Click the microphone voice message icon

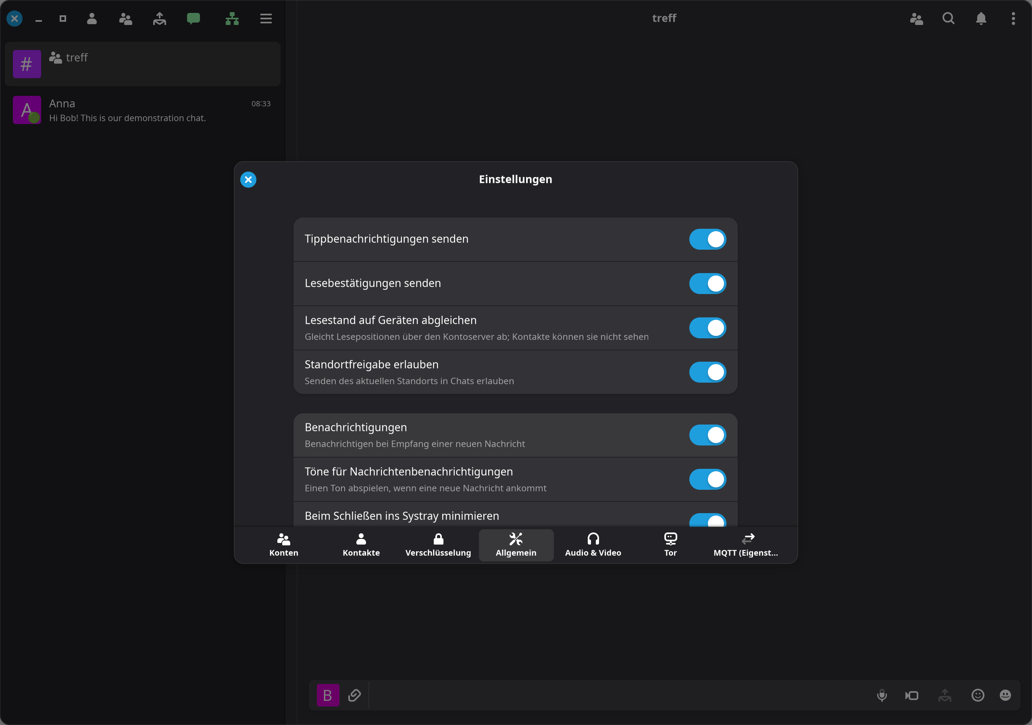pos(882,695)
